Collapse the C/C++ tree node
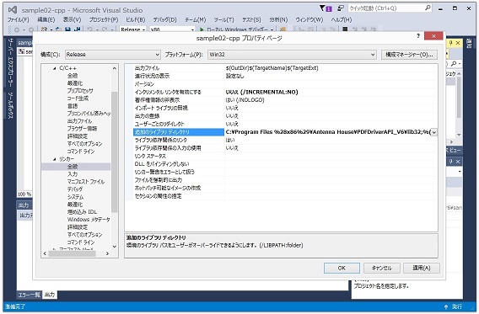The height and width of the screenshot is (314, 479). click(55, 68)
